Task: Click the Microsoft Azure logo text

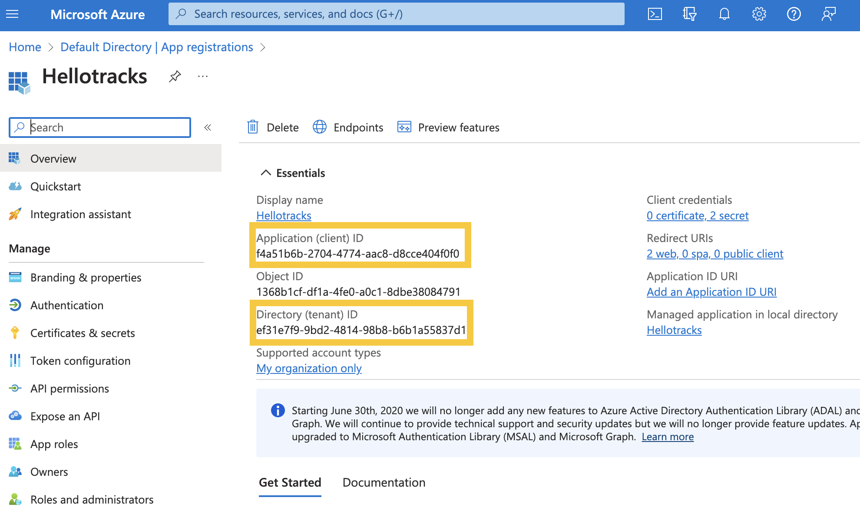Action: 98,14
